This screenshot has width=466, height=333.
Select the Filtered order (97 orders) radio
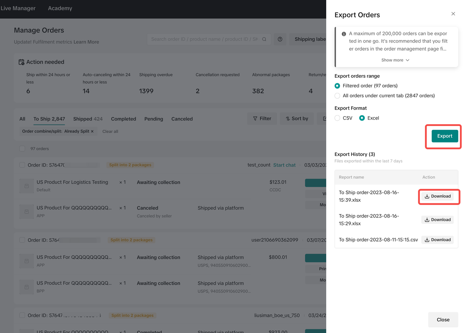pos(337,86)
